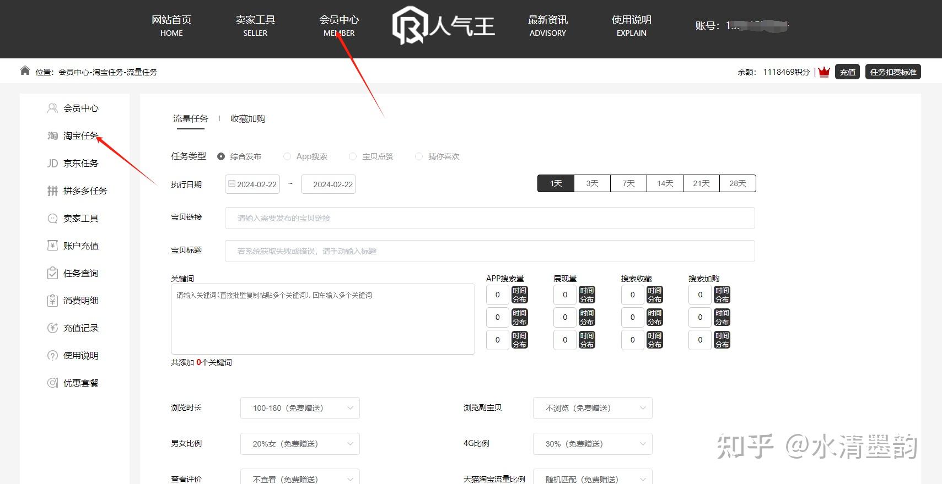Select the App搜索 task type radio
Image resolution: width=942 pixels, height=484 pixels.
click(287, 156)
